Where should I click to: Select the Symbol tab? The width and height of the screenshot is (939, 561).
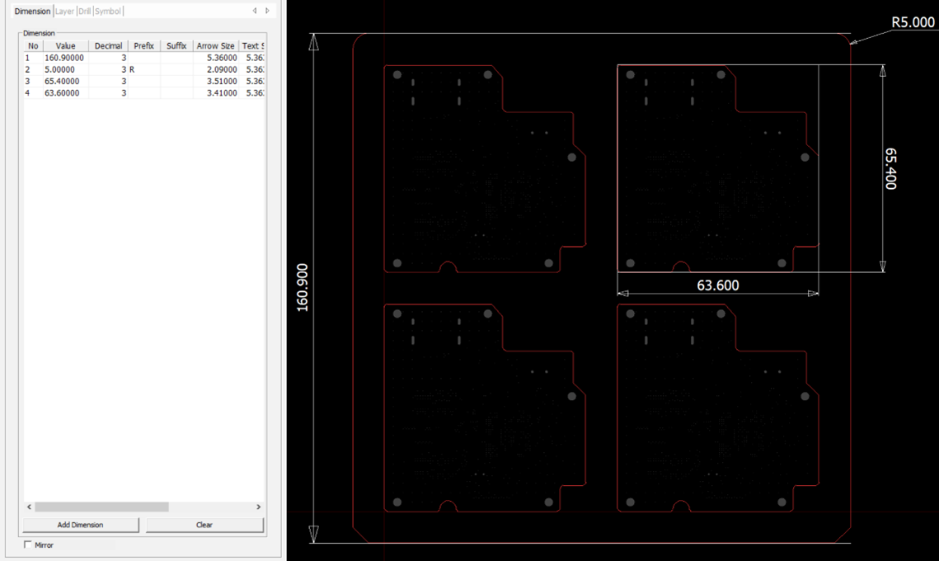coord(108,12)
